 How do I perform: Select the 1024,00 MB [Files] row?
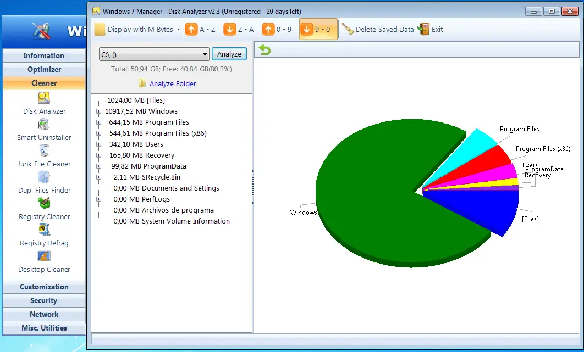[x=136, y=100]
